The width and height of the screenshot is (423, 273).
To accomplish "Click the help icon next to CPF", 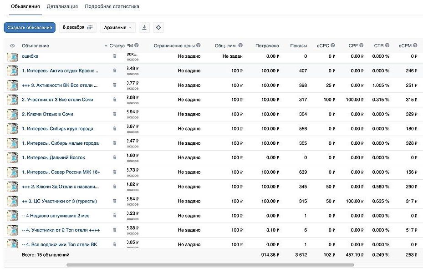I will 361,45.
